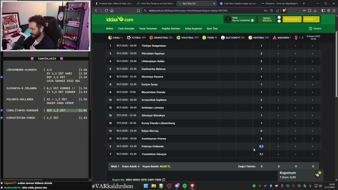Image resolution: width=338 pixels, height=190 pixels.
Task: Close the Spor Toto List tab
Action: [214, 3]
